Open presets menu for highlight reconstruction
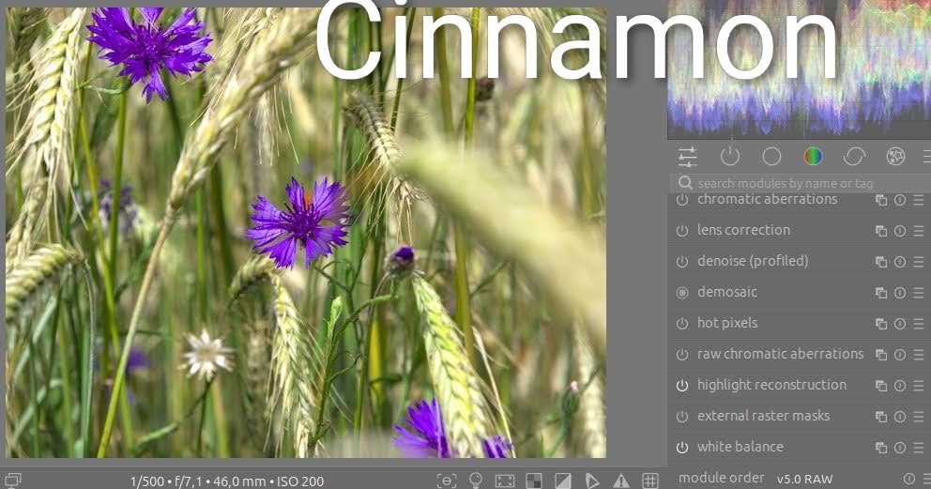 [919, 386]
